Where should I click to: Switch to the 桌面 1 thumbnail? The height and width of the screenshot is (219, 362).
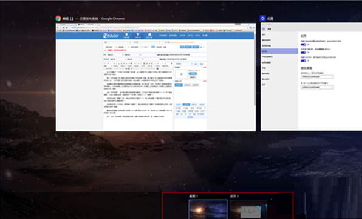pos(208,209)
